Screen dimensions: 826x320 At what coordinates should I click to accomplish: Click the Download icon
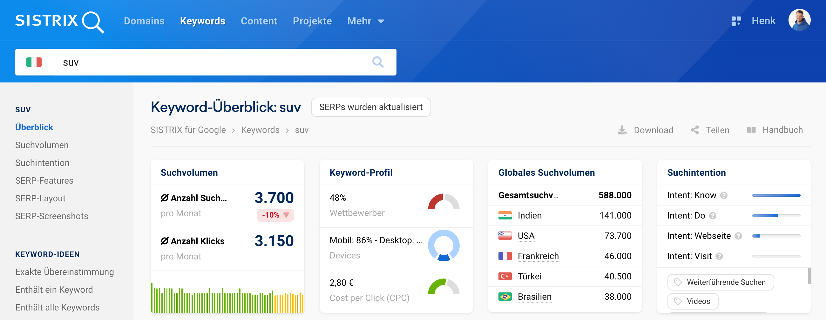click(622, 130)
